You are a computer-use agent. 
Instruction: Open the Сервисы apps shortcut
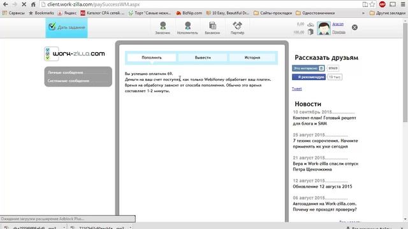tap(13, 13)
